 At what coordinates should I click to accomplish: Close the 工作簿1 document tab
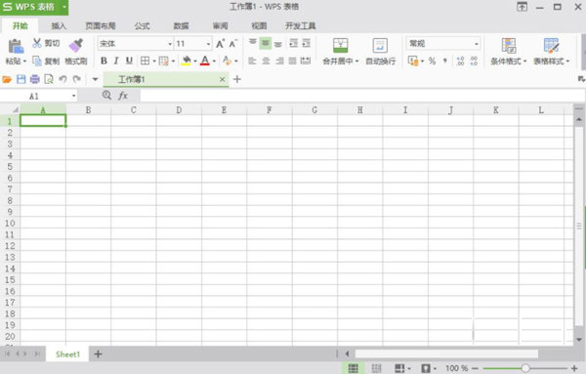[x=223, y=79]
